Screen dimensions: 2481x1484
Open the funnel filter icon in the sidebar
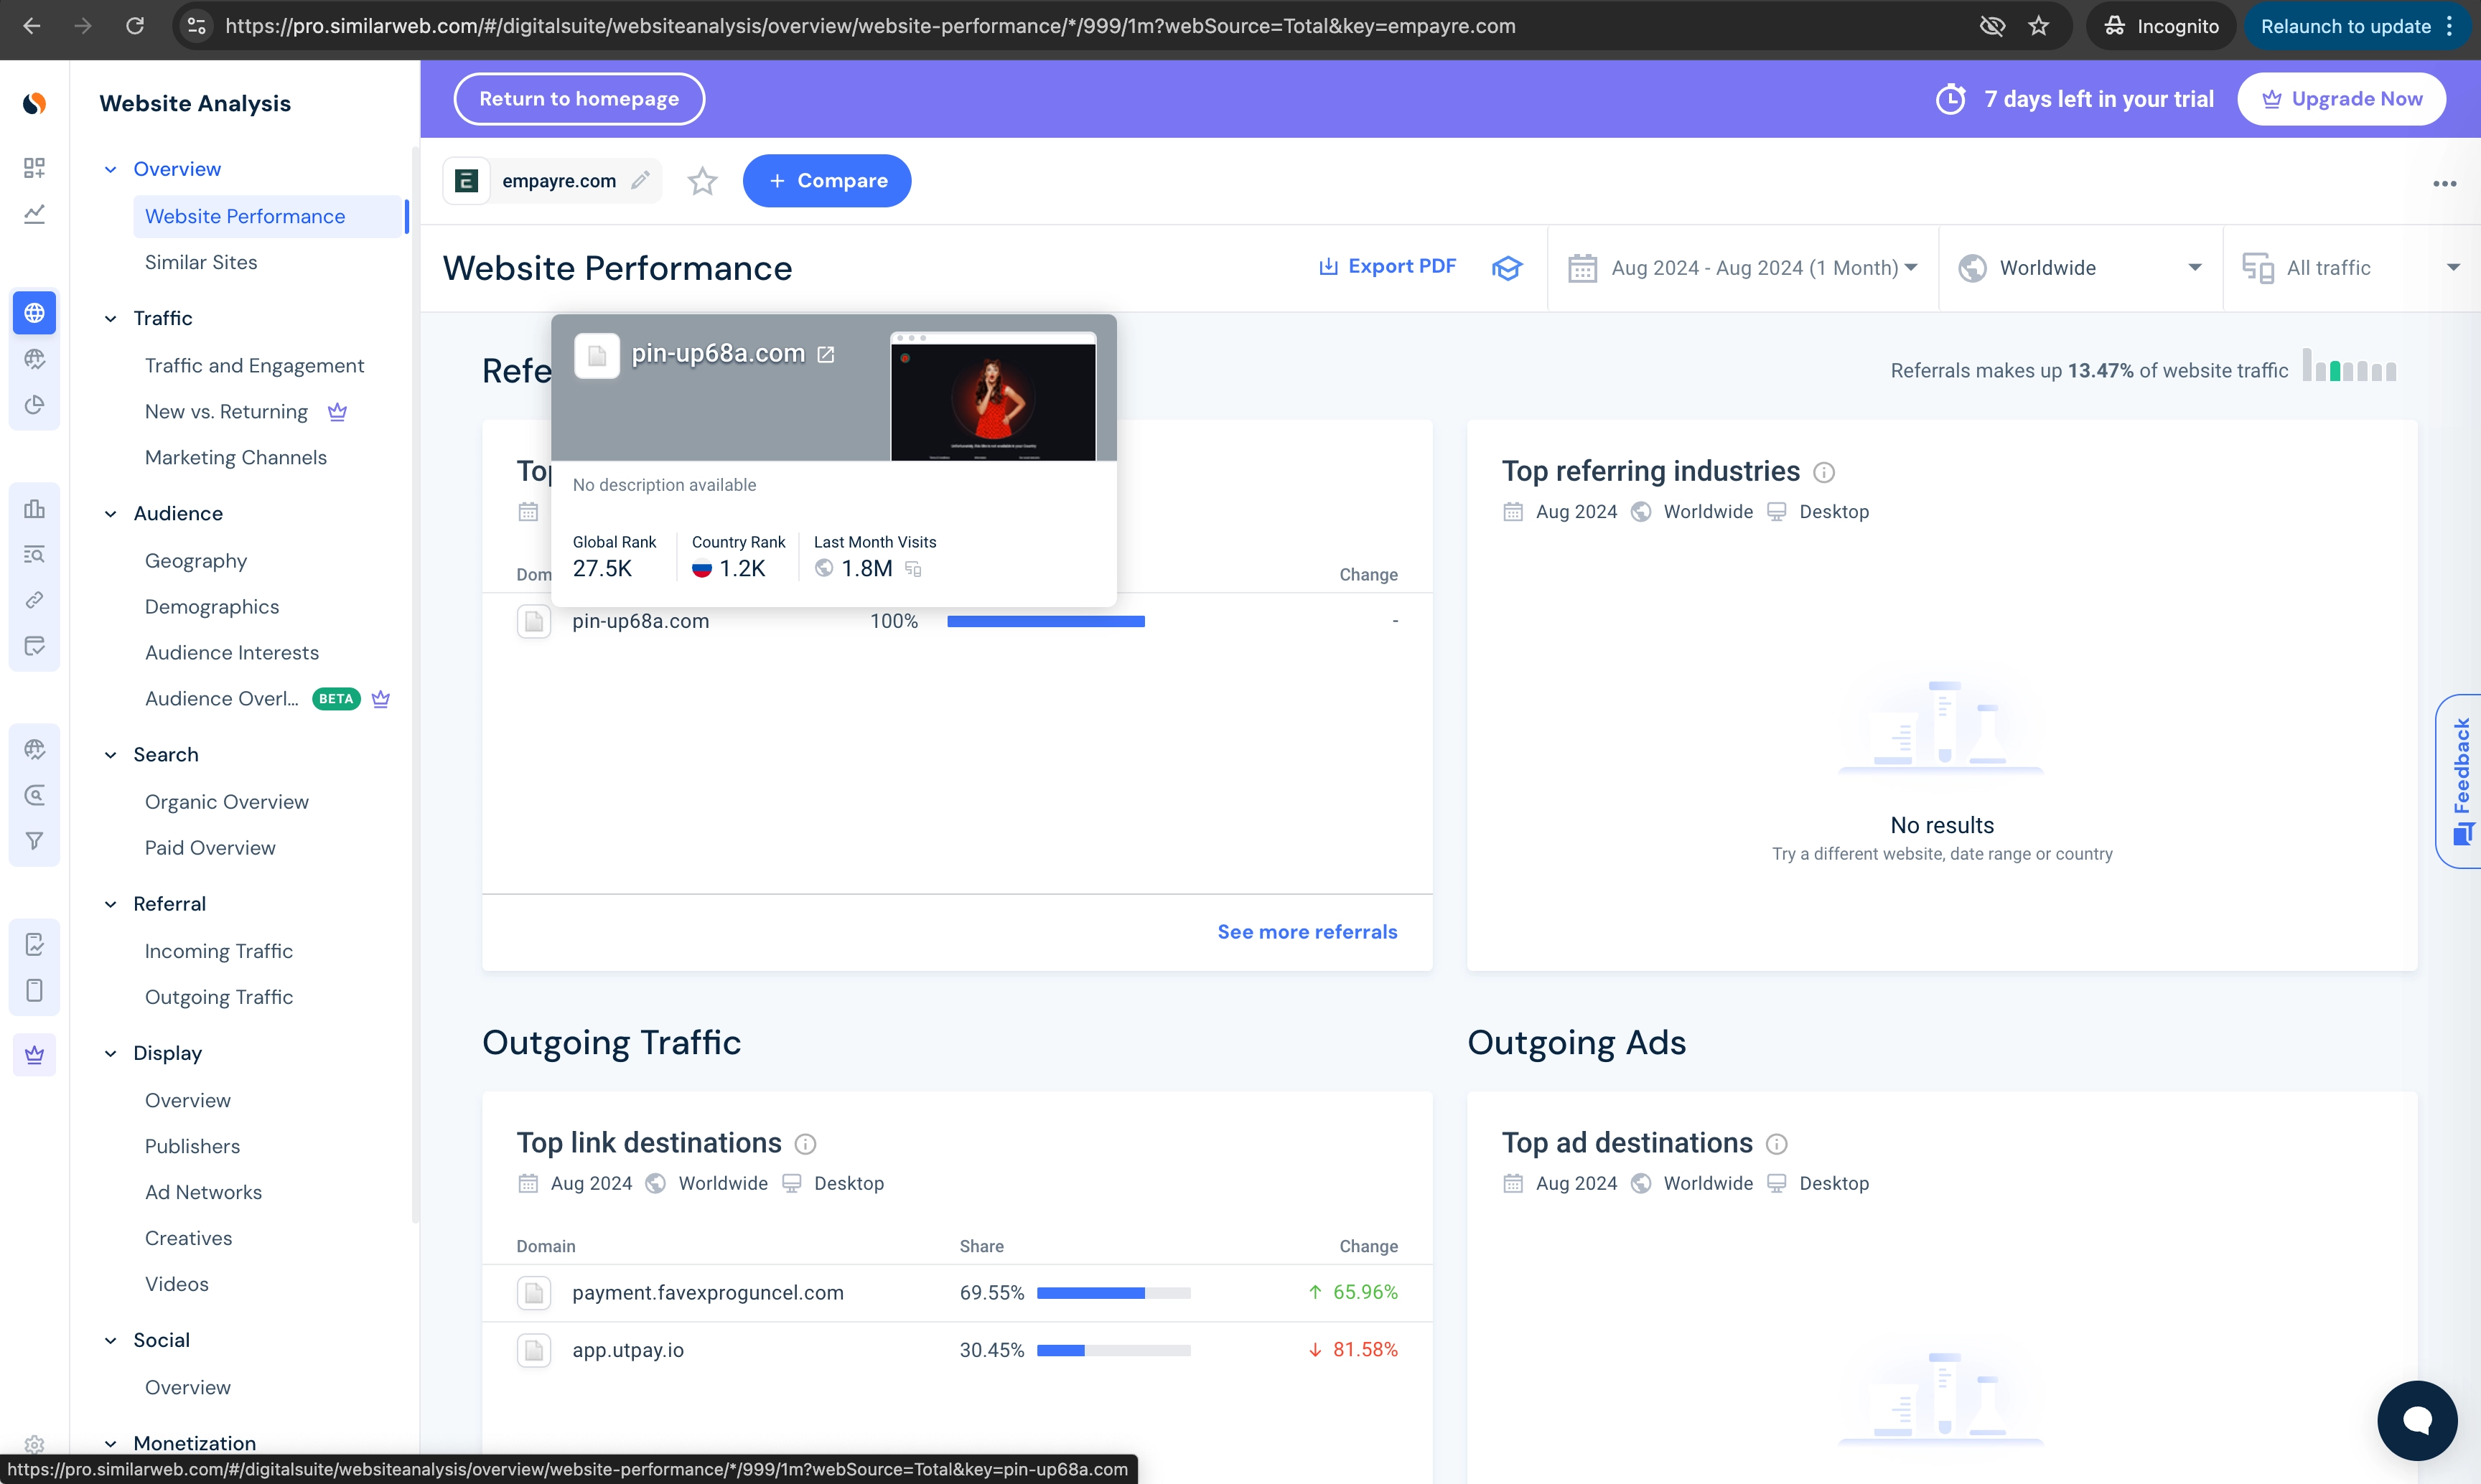[35, 840]
